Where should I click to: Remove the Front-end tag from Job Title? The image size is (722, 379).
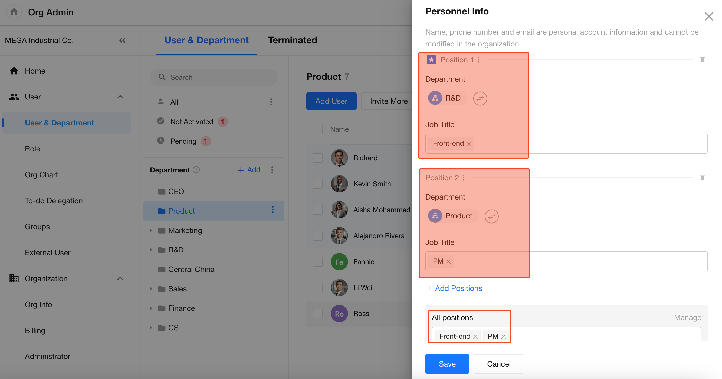(x=469, y=144)
